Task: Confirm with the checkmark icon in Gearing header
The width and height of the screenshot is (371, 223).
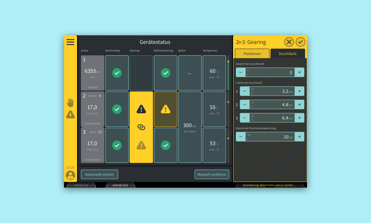Action: (x=301, y=42)
